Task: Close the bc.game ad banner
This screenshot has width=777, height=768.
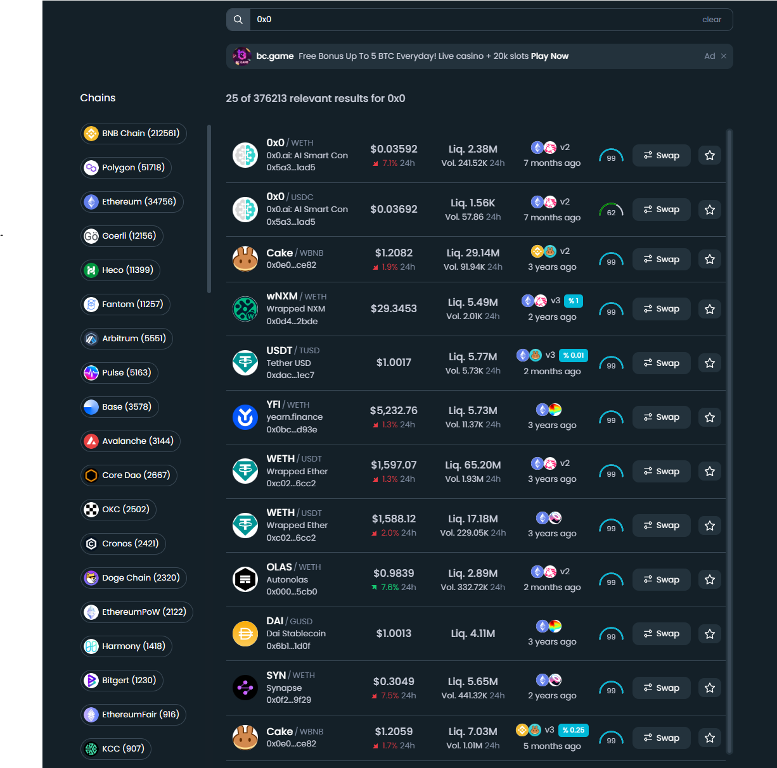Action: 724,56
